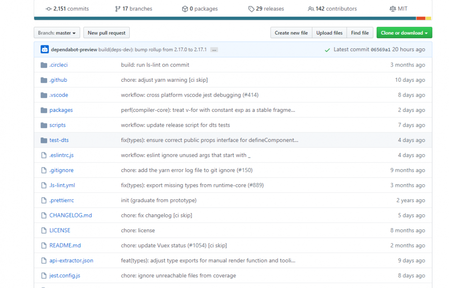Screen dimensions: 449x288
Task: Click the packages folder icon
Action: 44,110
